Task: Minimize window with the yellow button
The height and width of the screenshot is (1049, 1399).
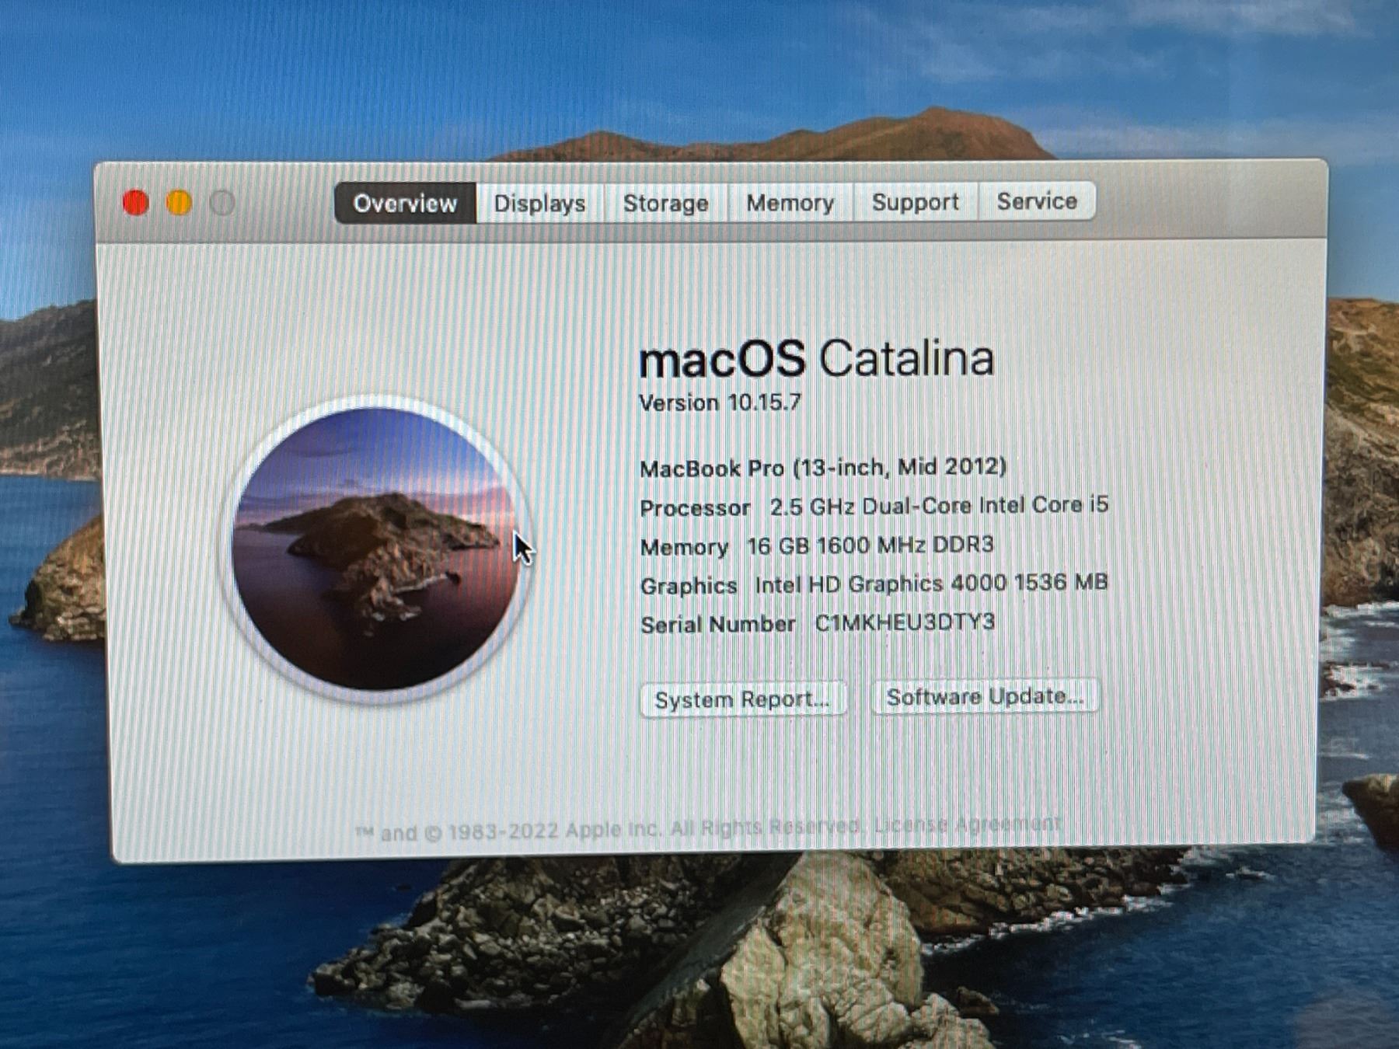Action: coord(179,204)
